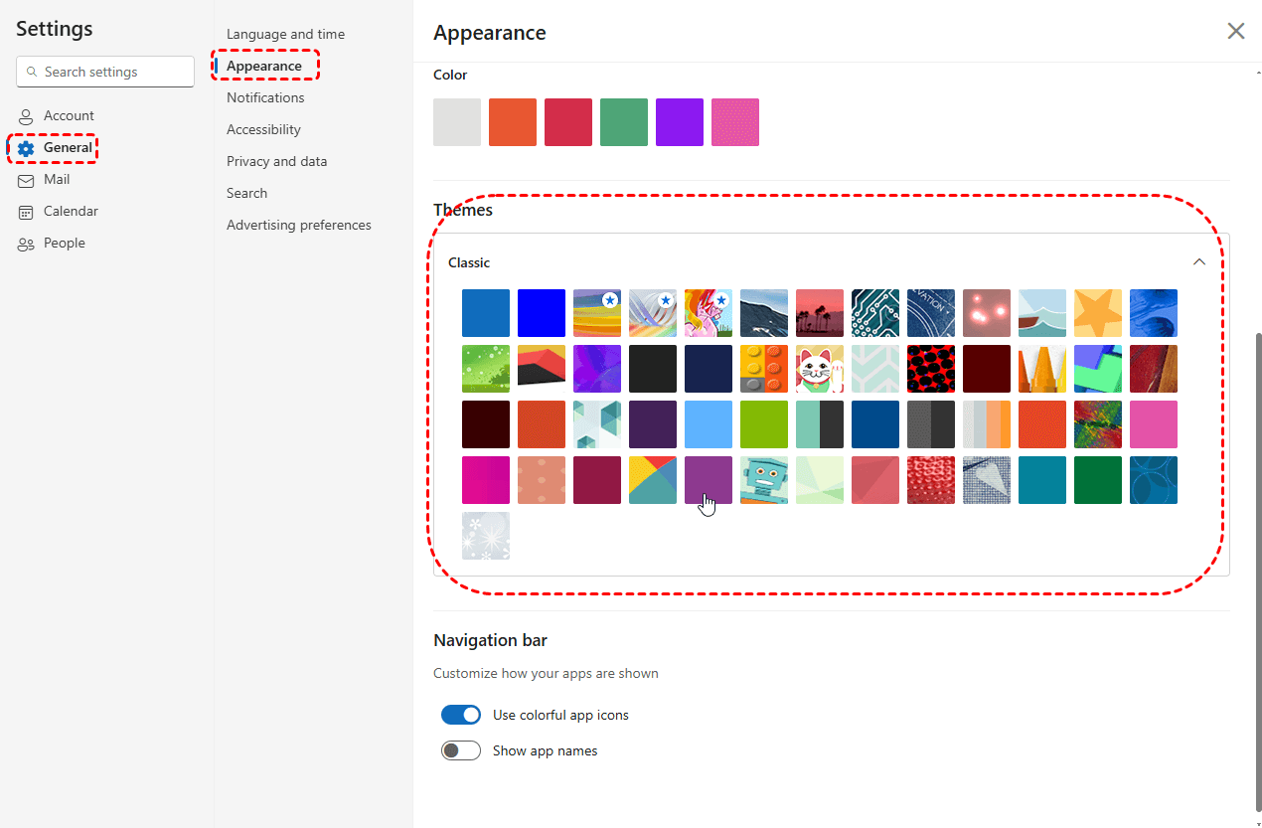Apply the circuit board theme
1262x828 pixels.
[875, 313]
